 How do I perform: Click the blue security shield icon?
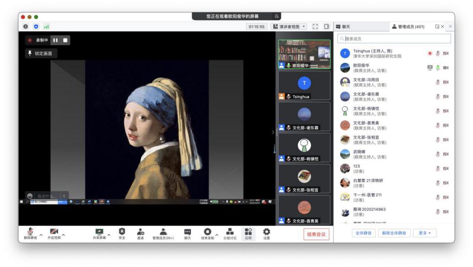tap(36, 26)
